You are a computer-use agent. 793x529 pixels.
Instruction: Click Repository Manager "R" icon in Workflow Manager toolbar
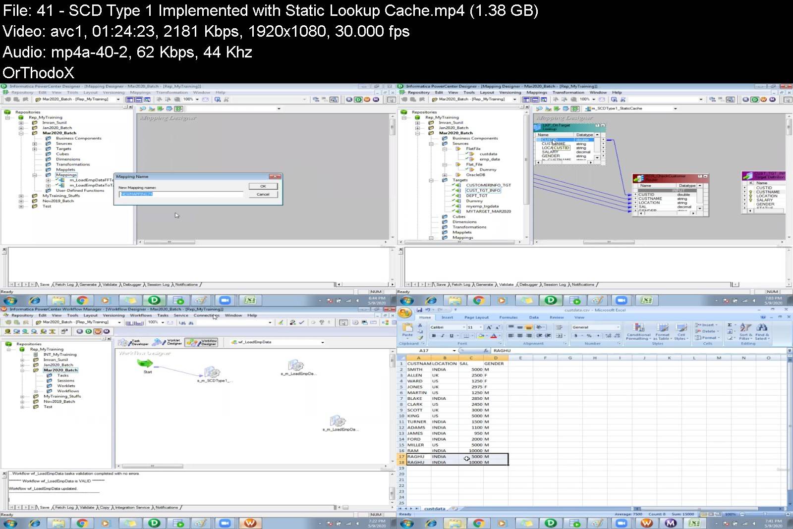tap(80, 331)
